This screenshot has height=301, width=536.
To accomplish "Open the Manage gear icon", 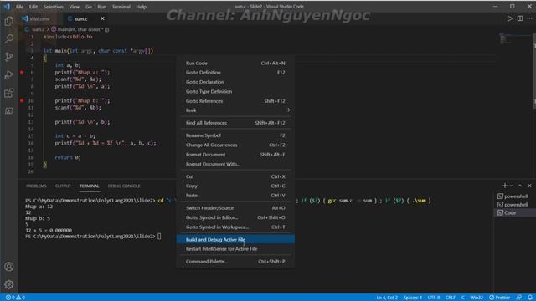I will [x=9, y=284].
